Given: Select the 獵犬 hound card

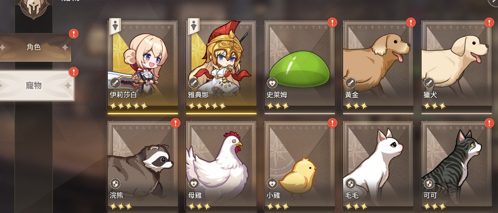Looking at the screenshot, I should point(456,66).
